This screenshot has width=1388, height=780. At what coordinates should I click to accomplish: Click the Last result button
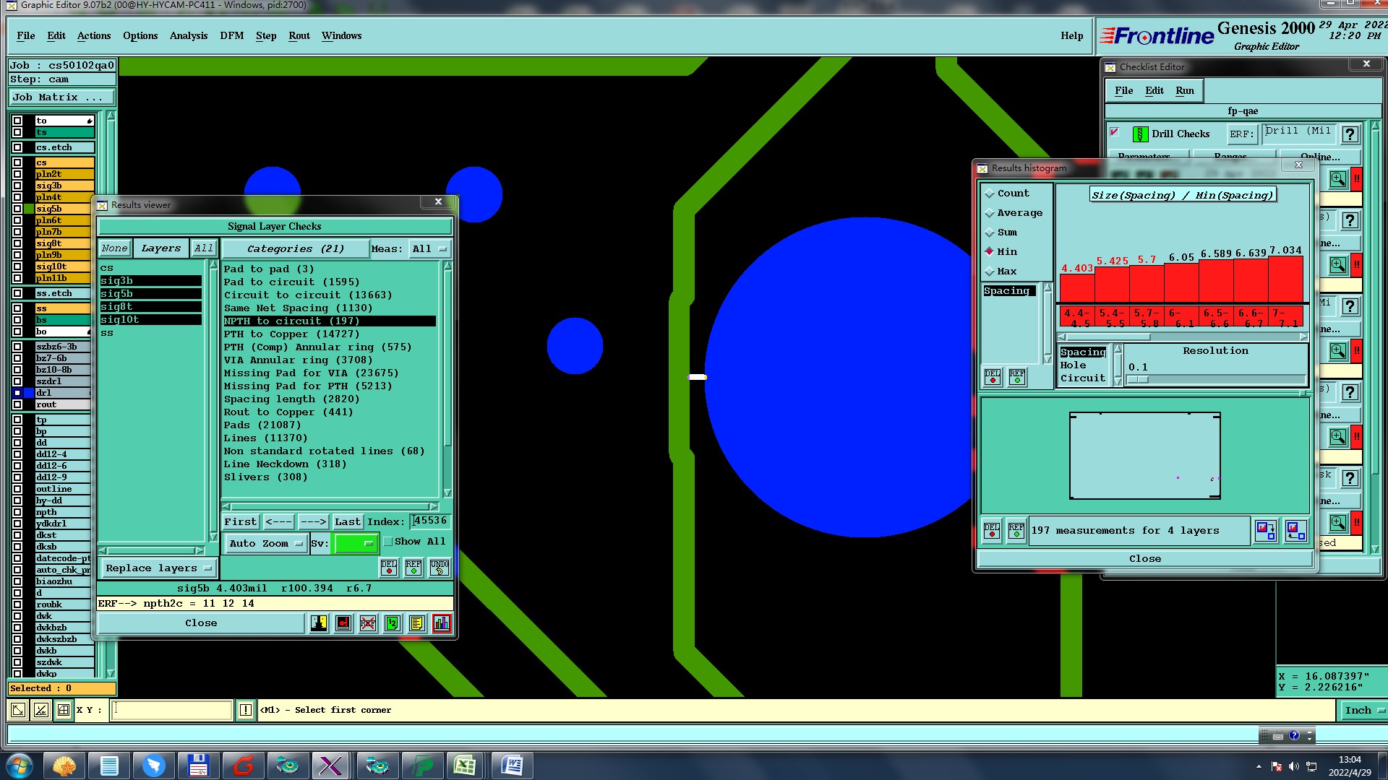tap(347, 521)
